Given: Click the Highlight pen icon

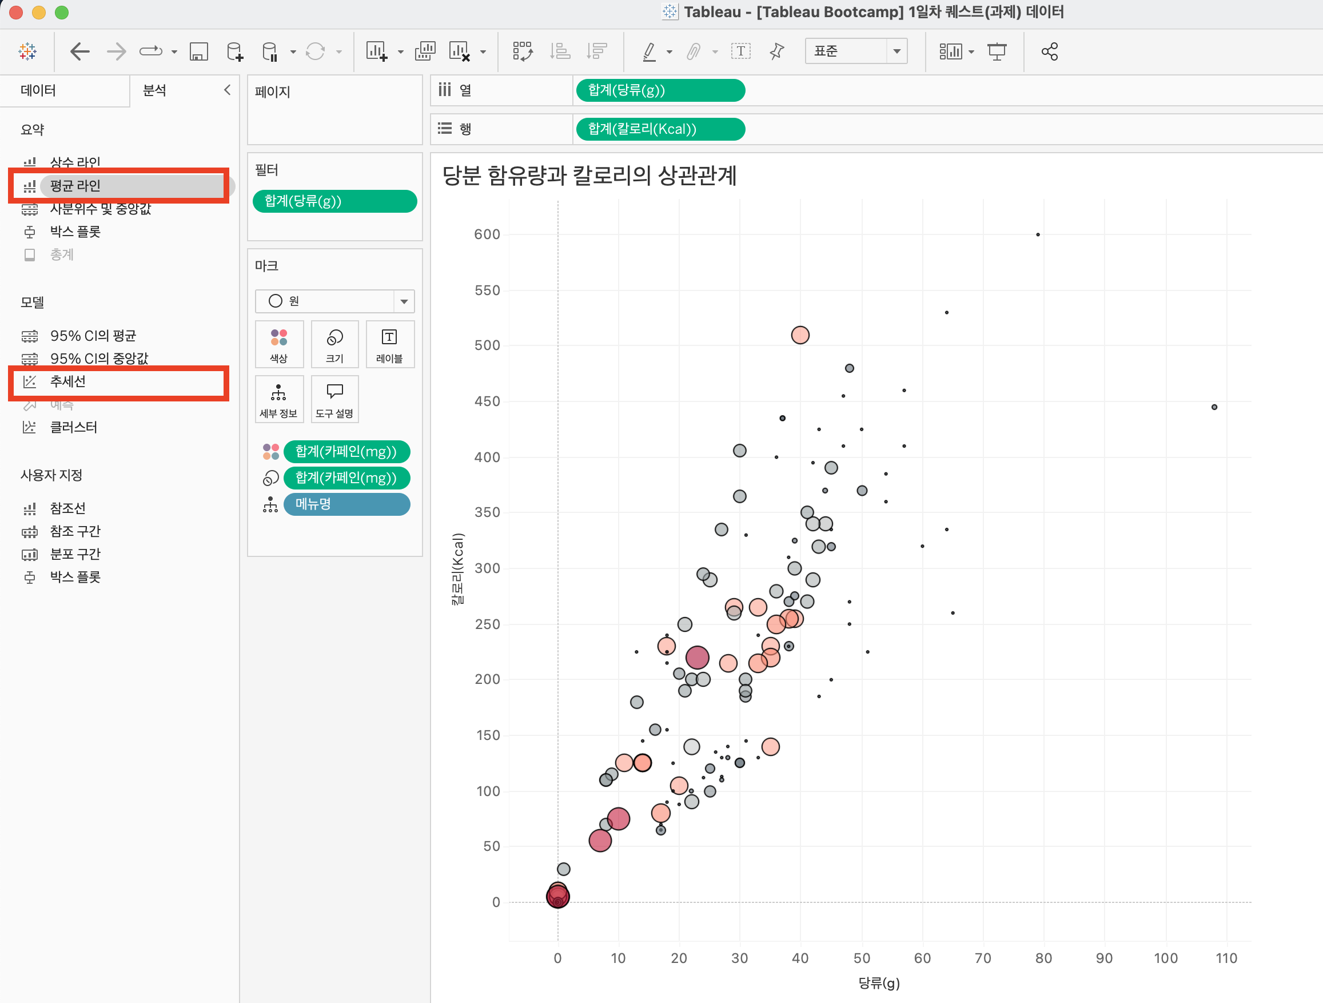Looking at the screenshot, I should click(649, 52).
